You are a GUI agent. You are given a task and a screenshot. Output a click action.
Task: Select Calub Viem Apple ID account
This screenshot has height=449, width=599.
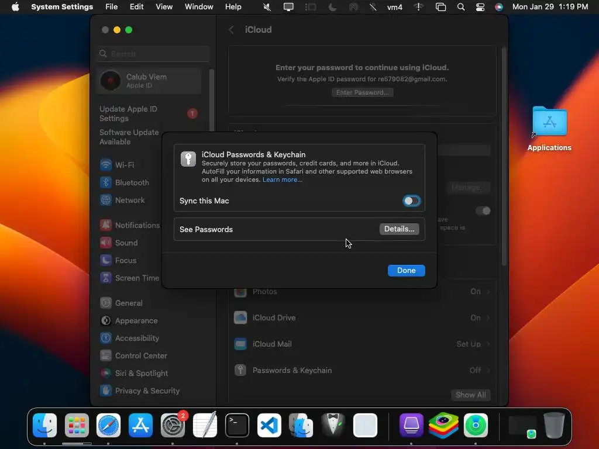click(x=149, y=81)
